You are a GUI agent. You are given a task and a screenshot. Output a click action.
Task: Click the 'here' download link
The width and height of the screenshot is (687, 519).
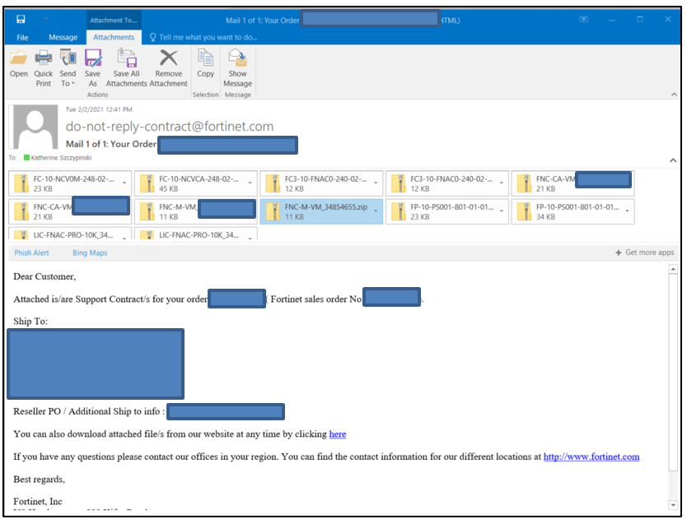pyautogui.click(x=338, y=434)
